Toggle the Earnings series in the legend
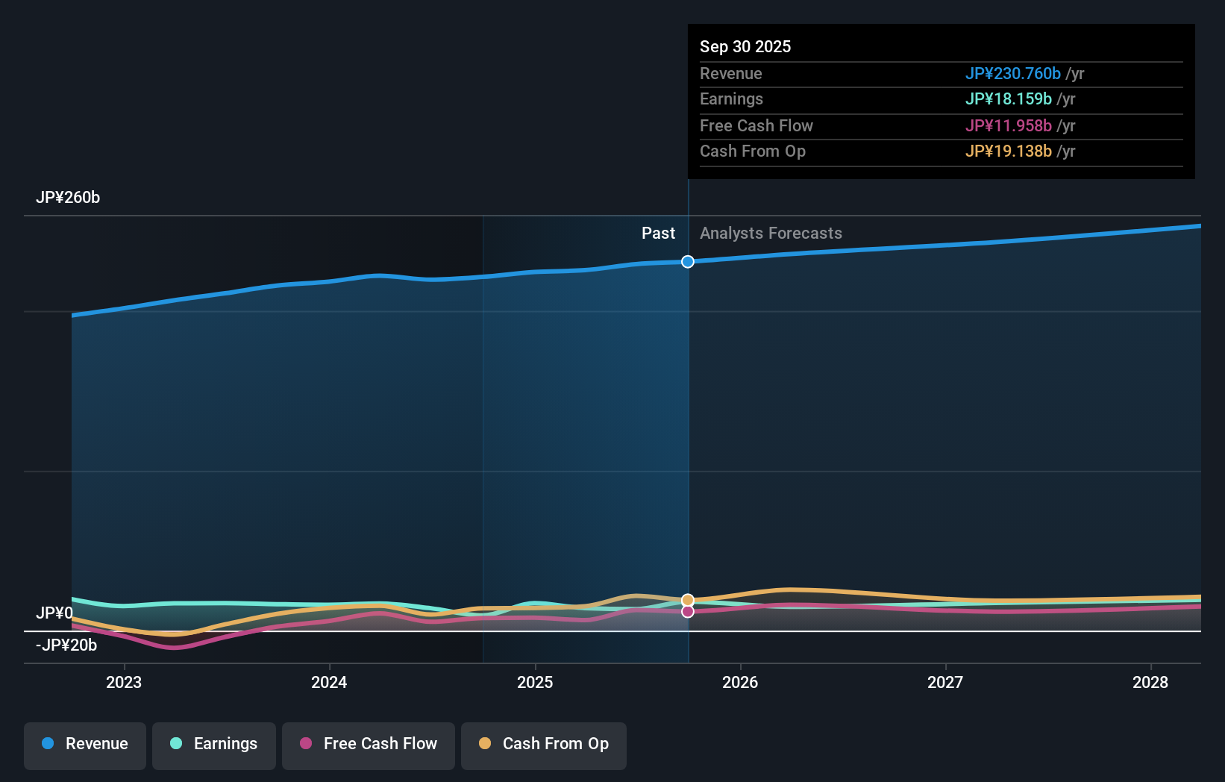This screenshot has height=782, width=1225. pos(214,744)
